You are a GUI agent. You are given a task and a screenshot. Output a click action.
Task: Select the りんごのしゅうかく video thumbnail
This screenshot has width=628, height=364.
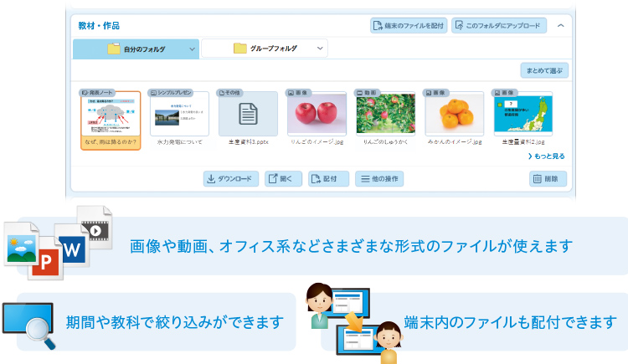coord(385,115)
